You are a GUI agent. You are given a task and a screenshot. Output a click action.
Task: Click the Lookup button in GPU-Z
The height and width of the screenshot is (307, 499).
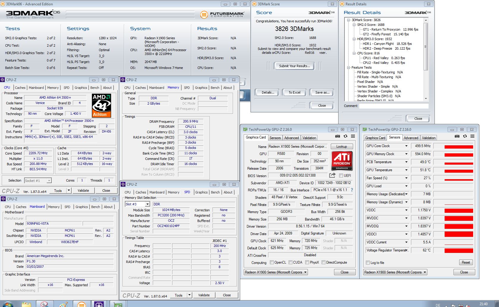click(341, 147)
